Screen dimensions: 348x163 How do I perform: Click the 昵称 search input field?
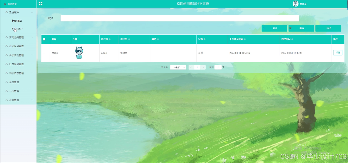pyautogui.click(x=180, y=18)
